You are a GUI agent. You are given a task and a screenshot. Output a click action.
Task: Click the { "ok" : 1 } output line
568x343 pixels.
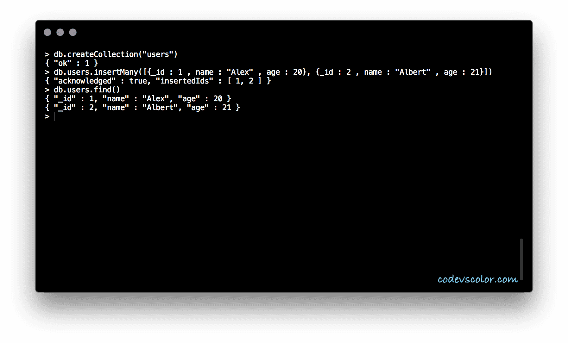pyautogui.click(x=72, y=63)
